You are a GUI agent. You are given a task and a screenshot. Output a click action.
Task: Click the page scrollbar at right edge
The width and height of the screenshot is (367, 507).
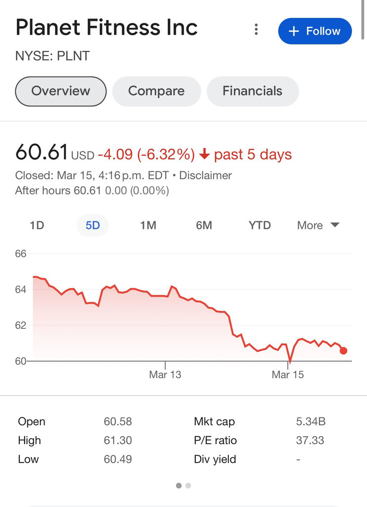click(364, 19)
